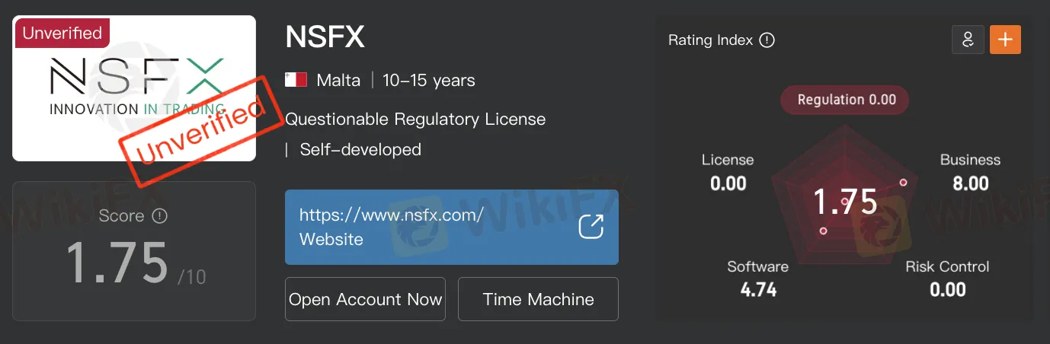Click the License 0.00 rating
The height and width of the screenshot is (344, 1050).
[728, 172]
